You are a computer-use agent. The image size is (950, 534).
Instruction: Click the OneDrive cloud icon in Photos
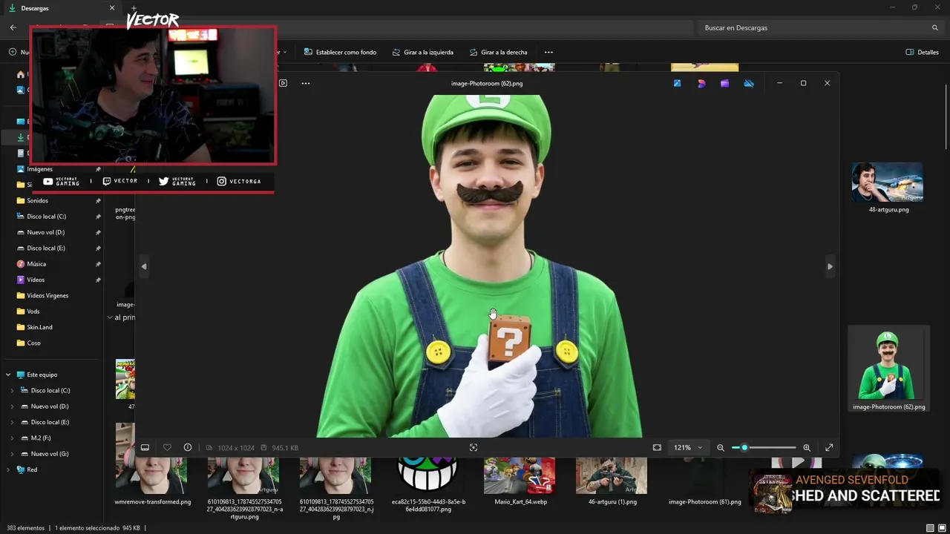[749, 83]
